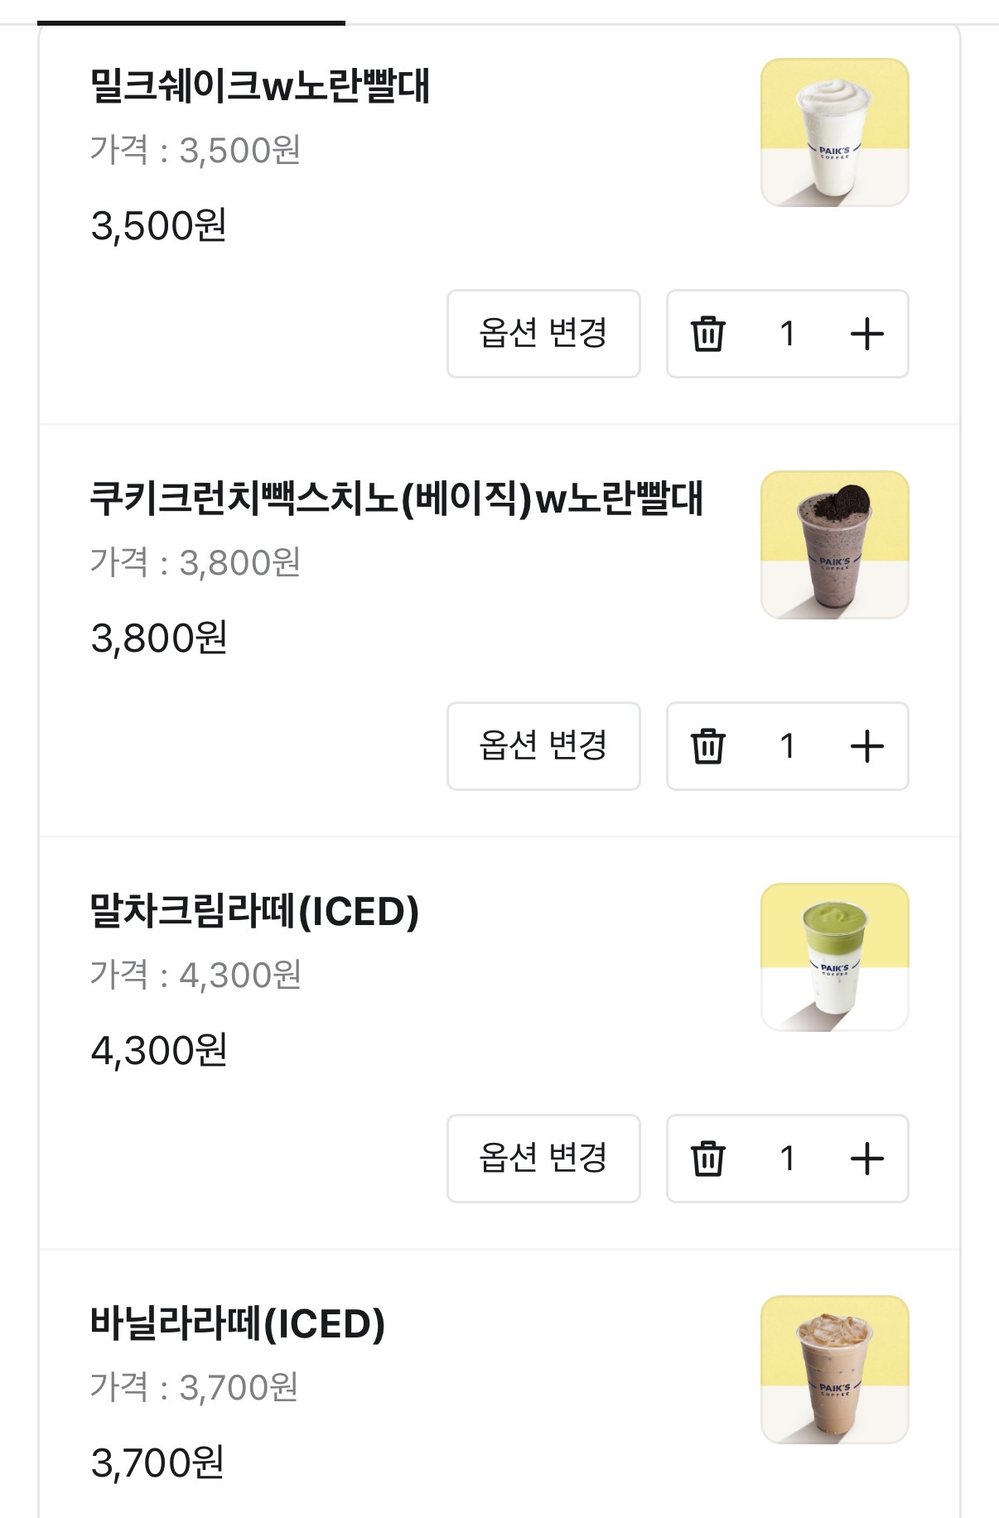Viewport: 999px width, 1518px height.
Task: Open the 밀크쉐이크 product thumbnail
Action: (834, 133)
